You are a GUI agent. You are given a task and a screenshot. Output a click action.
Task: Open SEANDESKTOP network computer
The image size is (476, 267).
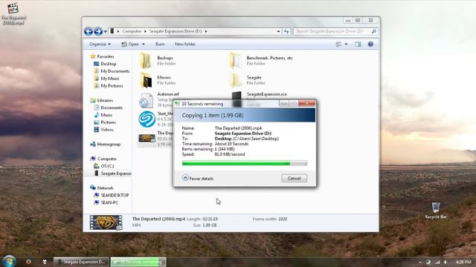(115, 195)
